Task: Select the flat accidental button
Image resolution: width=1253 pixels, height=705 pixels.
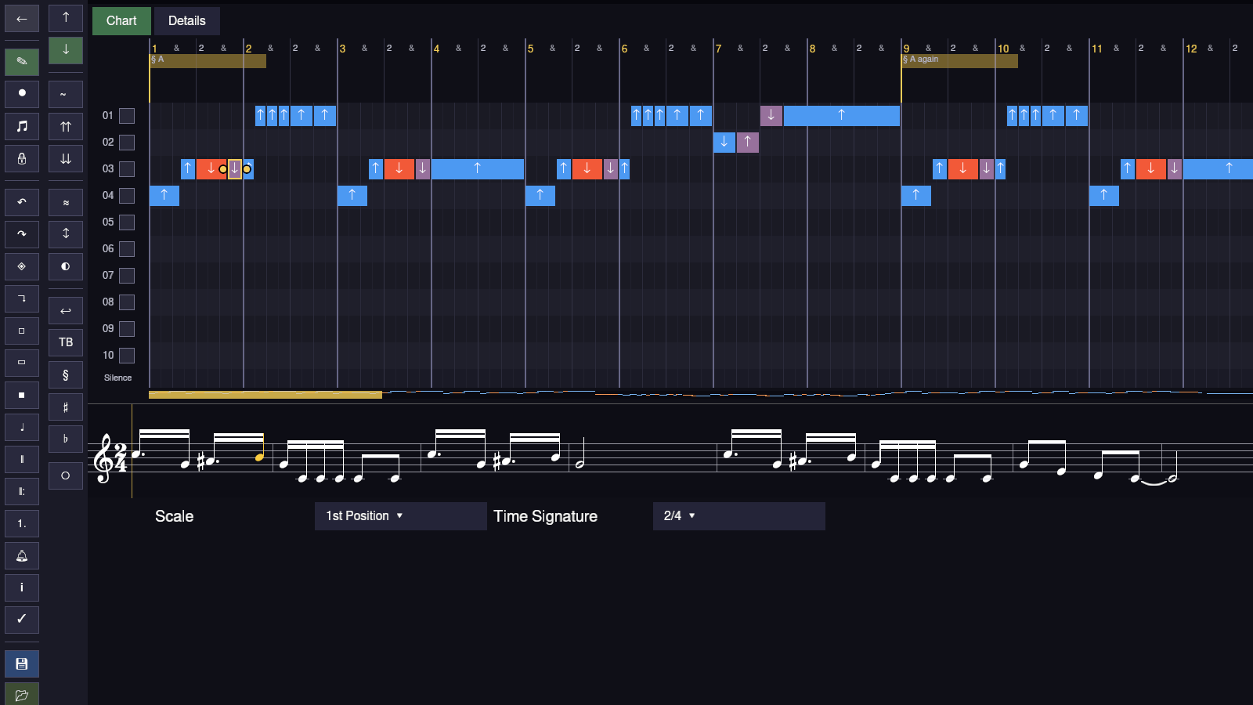Action: (66, 439)
